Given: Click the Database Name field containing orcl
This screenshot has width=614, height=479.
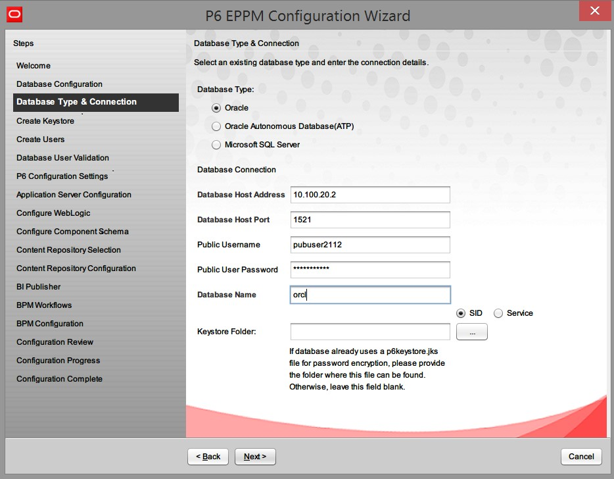Looking at the screenshot, I should 370,295.
